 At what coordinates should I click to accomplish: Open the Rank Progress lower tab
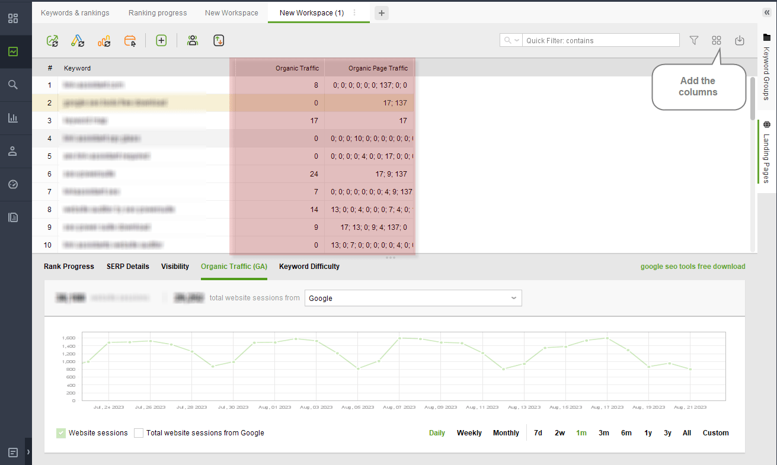tap(69, 267)
